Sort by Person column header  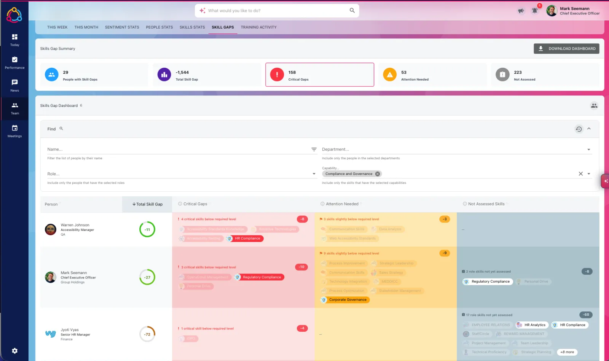point(51,204)
